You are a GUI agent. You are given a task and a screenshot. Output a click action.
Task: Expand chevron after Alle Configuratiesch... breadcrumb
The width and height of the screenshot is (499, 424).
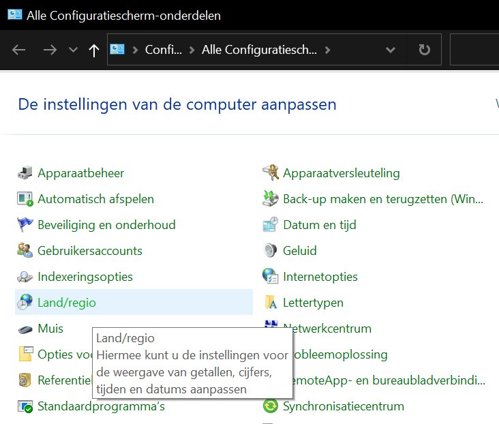327,50
